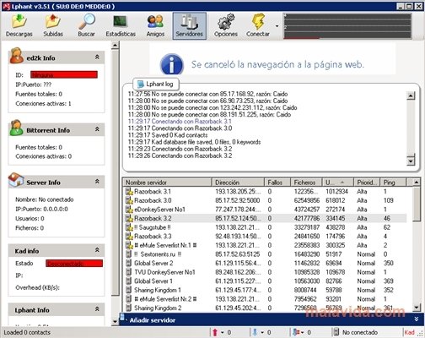425x338 pixels.
Task: Select # eMule Serverlist Nr.1 # row
Action: click(x=266, y=245)
